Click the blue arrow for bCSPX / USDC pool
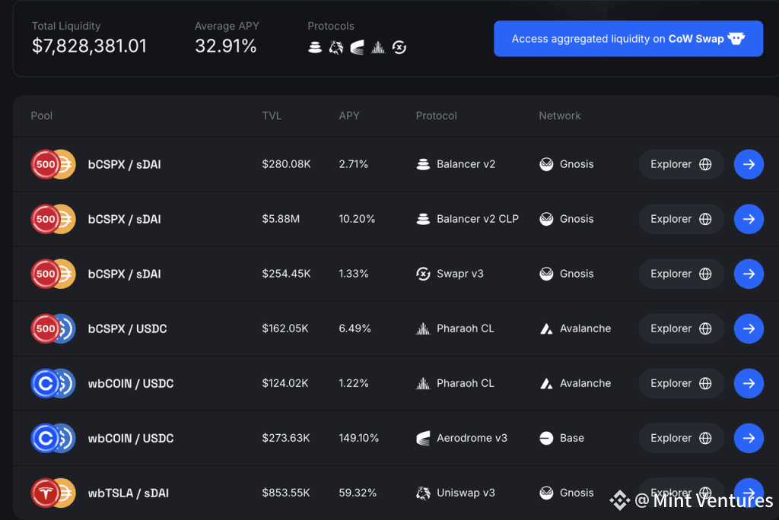The height and width of the screenshot is (520, 779). tap(749, 328)
